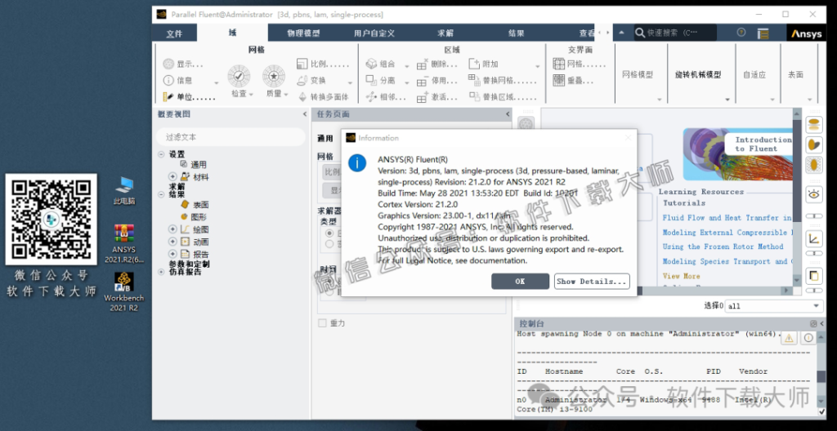Open ANSYS 2021.R2 archive on desktop
837x431 pixels.
click(x=124, y=244)
